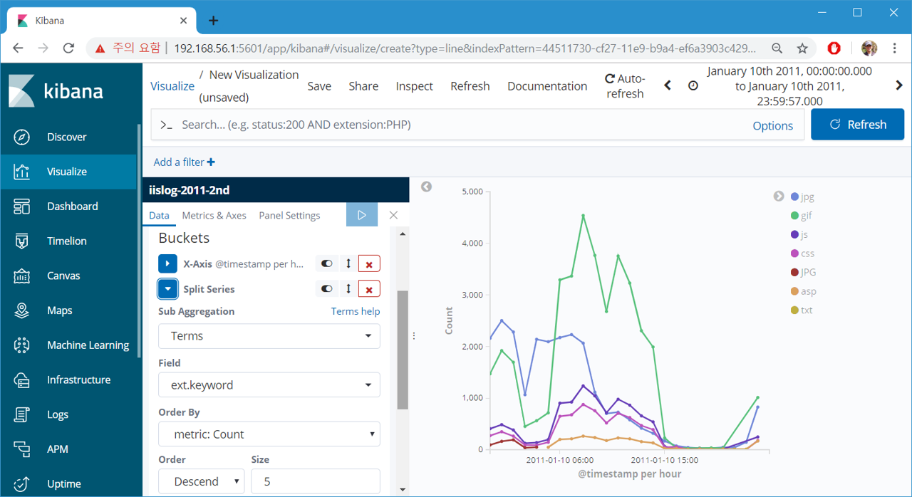Remove the Split Series aggregation
Viewport: 912px width, 497px height.
pyautogui.click(x=369, y=289)
